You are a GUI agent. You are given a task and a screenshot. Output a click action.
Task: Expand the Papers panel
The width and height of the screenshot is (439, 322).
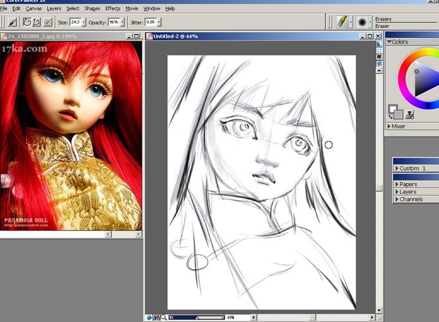coord(397,185)
